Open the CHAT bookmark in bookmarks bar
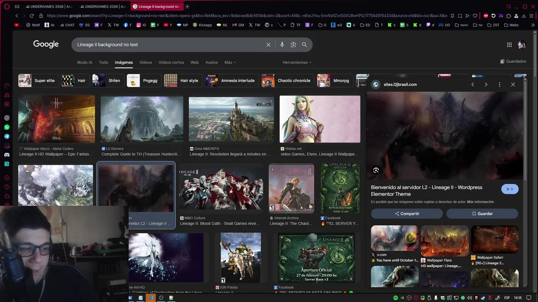The height and width of the screenshot is (302, 538). coord(67,25)
